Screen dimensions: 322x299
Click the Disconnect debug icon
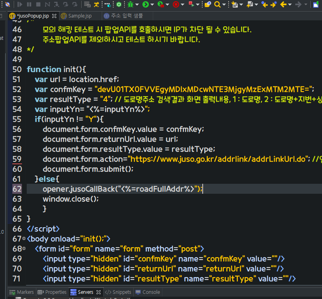(47, 4)
